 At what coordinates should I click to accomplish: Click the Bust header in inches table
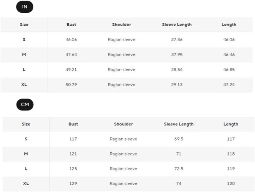[71, 25]
